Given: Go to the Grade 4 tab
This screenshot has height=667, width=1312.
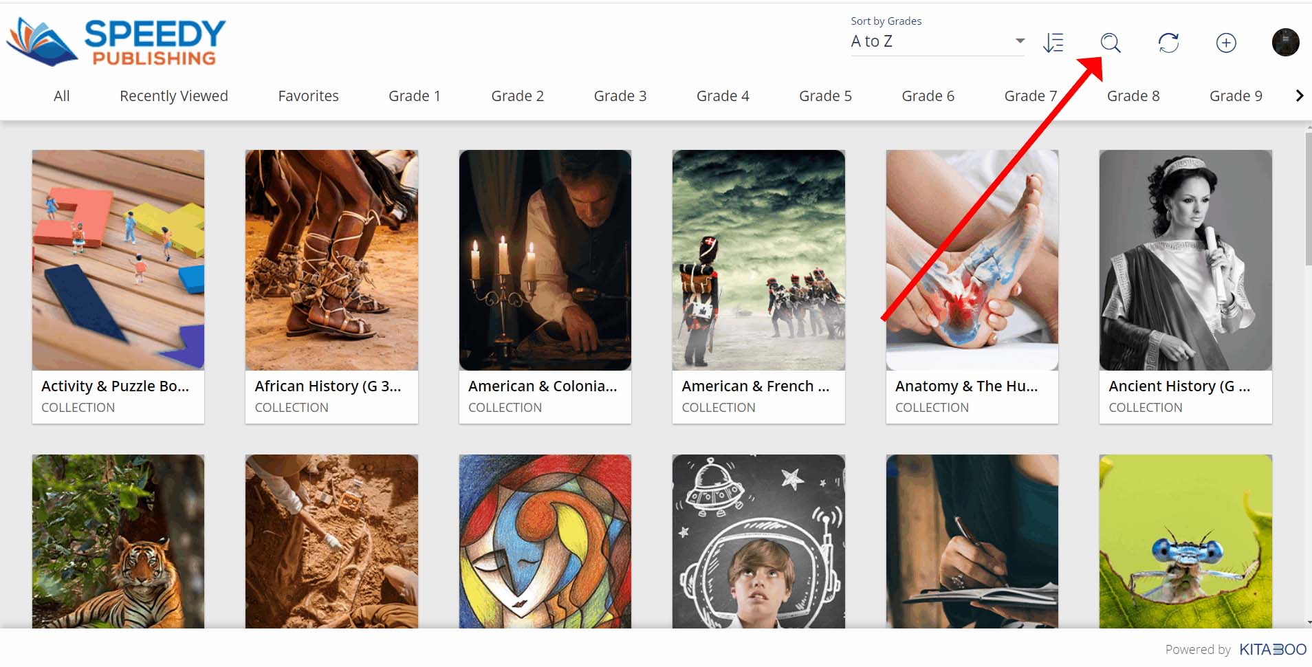Looking at the screenshot, I should click(723, 96).
